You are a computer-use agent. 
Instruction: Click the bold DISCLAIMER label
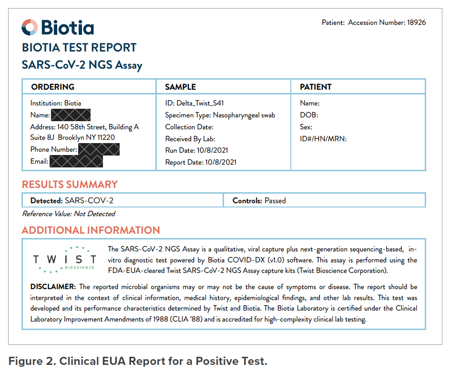53,287
